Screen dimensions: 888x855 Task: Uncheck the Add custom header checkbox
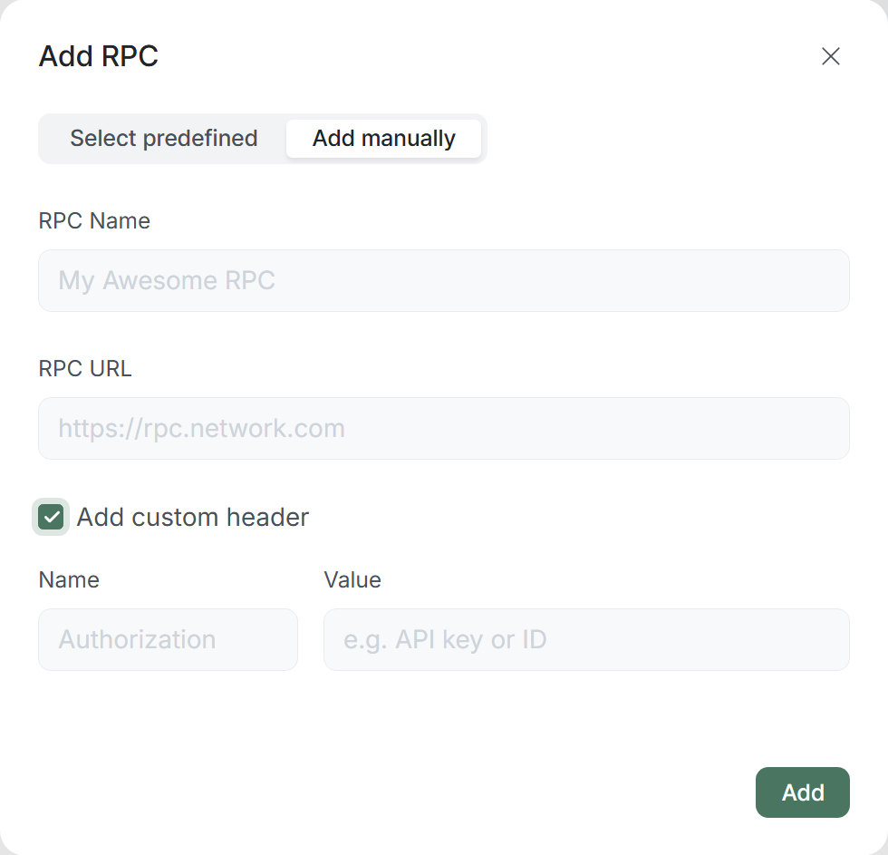51,517
